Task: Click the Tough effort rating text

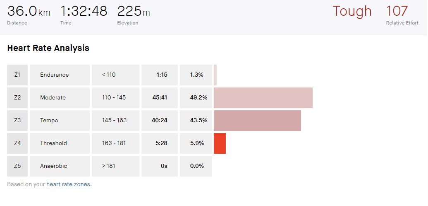Action: tap(352, 11)
